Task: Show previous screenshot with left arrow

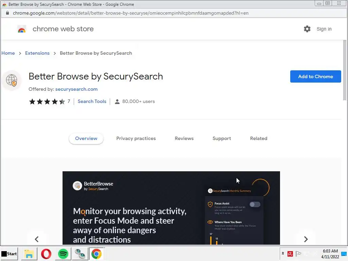Action: [37, 239]
